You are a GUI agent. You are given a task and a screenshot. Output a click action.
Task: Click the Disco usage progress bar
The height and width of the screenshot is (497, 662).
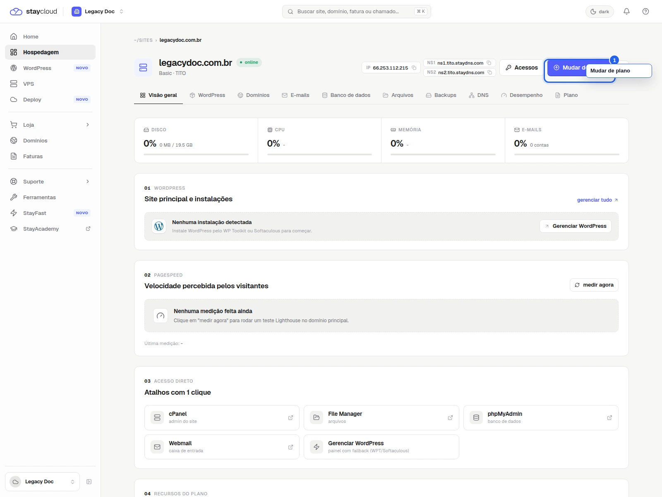[196, 154]
